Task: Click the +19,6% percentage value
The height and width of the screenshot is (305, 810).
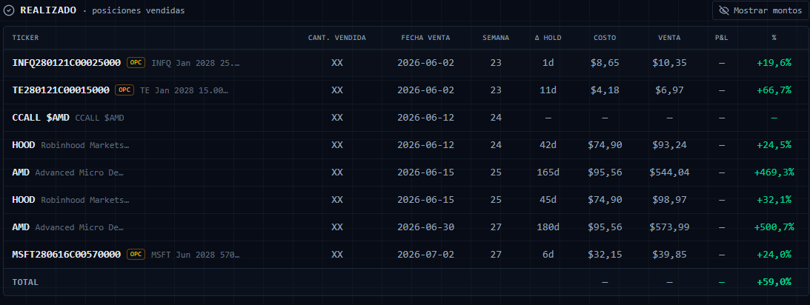Action: pyautogui.click(x=774, y=62)
